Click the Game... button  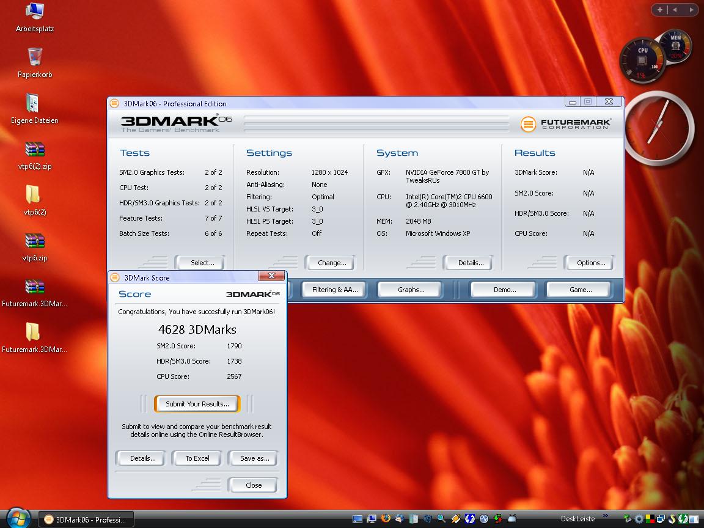click(578, 290)
